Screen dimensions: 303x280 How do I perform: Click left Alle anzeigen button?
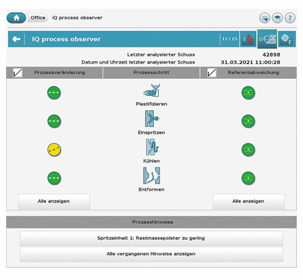pos(54,201)
